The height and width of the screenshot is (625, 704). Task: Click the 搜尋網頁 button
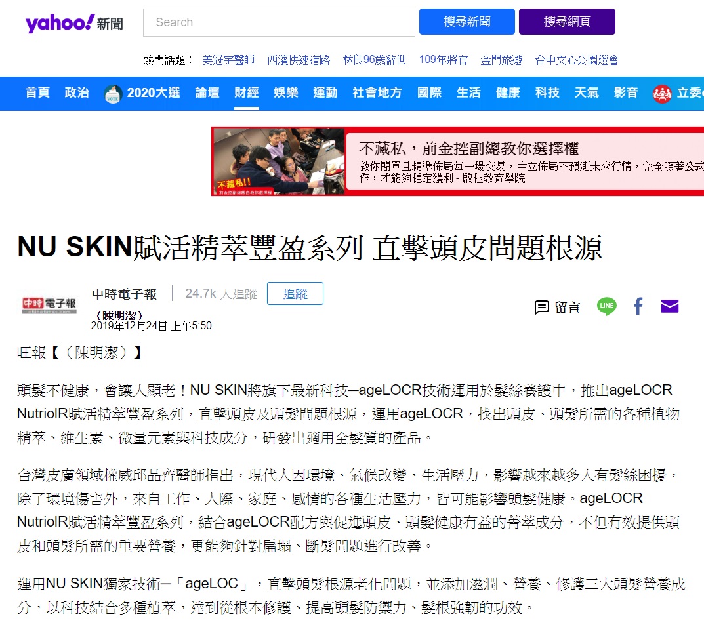(567, 22)
